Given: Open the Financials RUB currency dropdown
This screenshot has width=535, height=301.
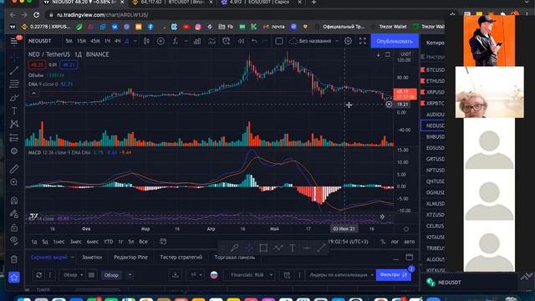Looking at the screenshot, I should (x=250, y=275).
